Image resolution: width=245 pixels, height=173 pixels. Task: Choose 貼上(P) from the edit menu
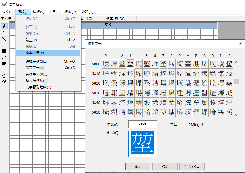[x=48, y=40]
